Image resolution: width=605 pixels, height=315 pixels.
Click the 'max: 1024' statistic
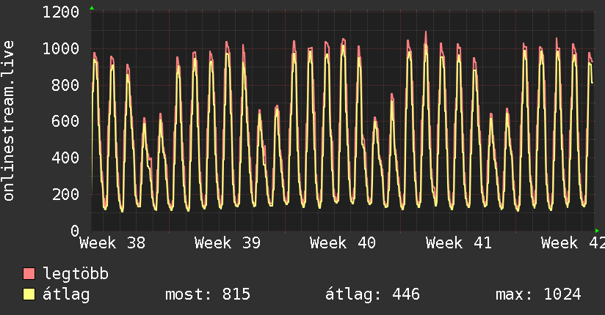pos(538,294)
